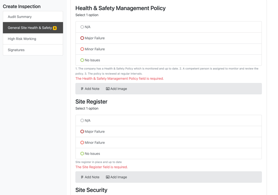Open the General Site Health & Safety section
The width and height of the screenshot is (278, 195).
point(33,28)
